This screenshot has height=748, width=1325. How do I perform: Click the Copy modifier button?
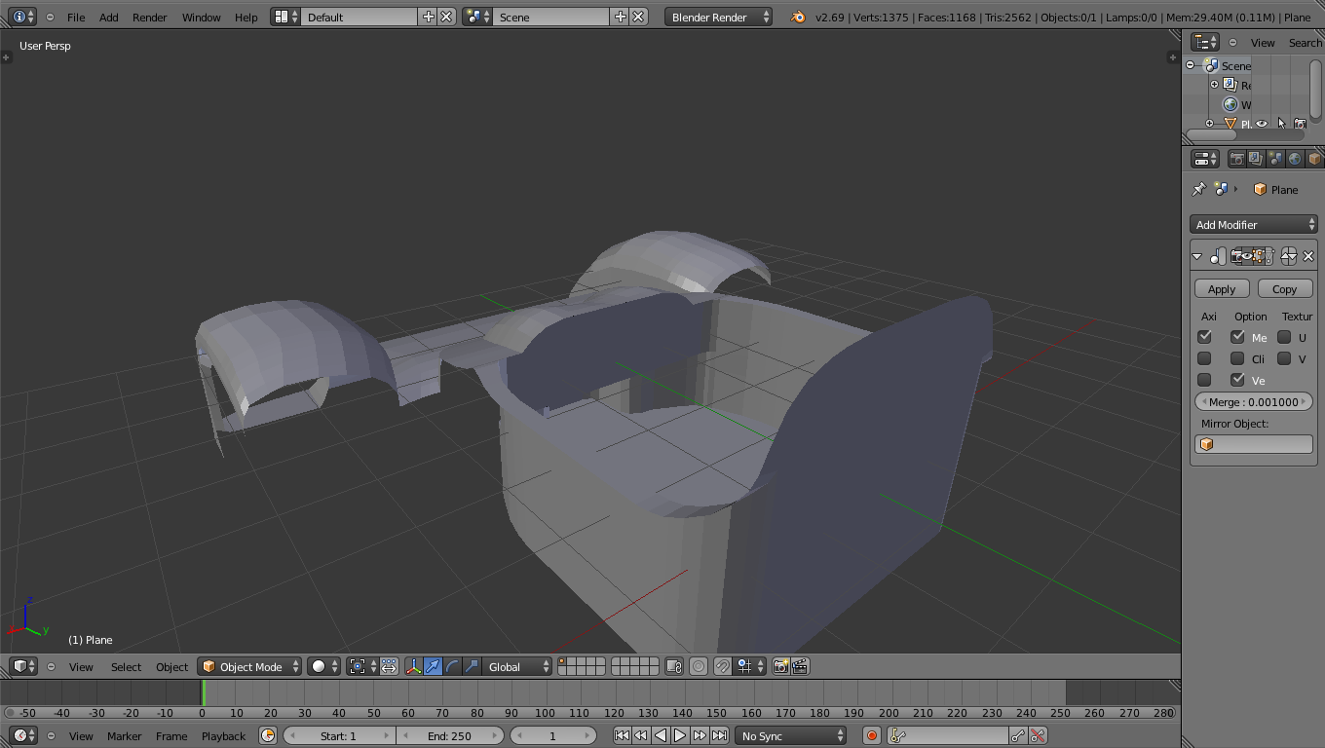(x=1284, y=289)
